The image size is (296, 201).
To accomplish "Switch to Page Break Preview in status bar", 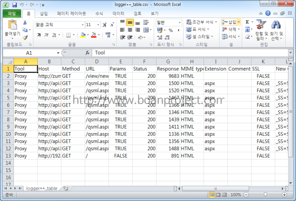I will 224,195.
